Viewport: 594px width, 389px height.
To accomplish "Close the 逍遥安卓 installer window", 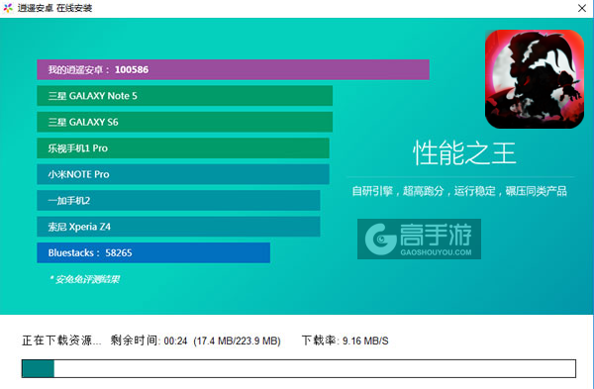I will pyautogui.click(x=582, y=8).
